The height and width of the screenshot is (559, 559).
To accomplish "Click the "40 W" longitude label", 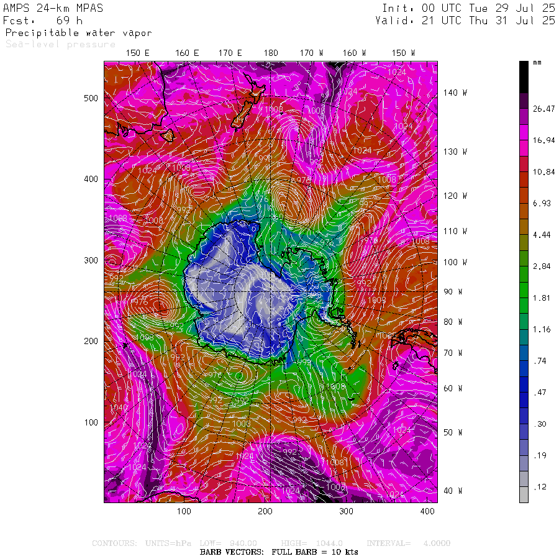I will 453,491.
